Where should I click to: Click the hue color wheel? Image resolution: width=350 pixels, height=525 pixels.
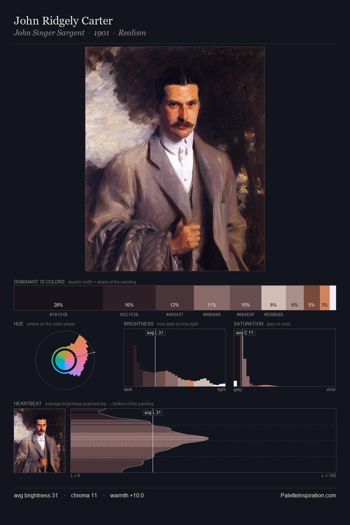(65, 360)
